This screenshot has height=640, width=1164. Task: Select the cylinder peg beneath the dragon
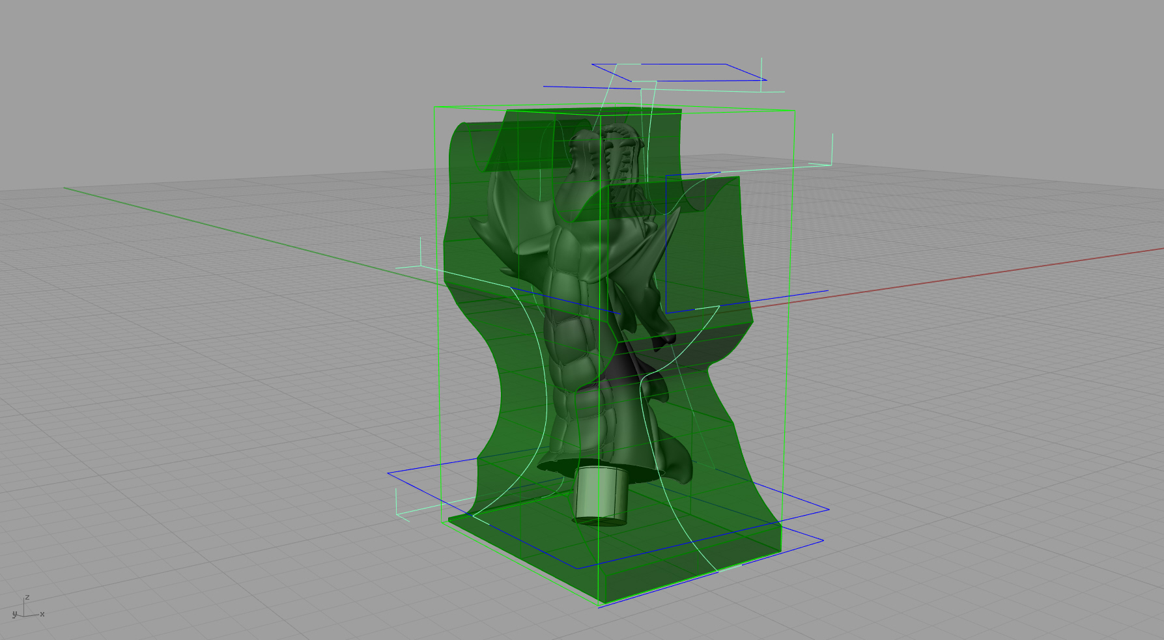click(x=601, y=495)
